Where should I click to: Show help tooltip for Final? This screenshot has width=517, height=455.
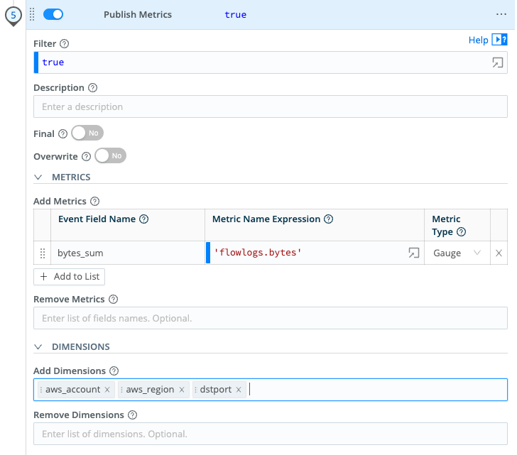62,133
